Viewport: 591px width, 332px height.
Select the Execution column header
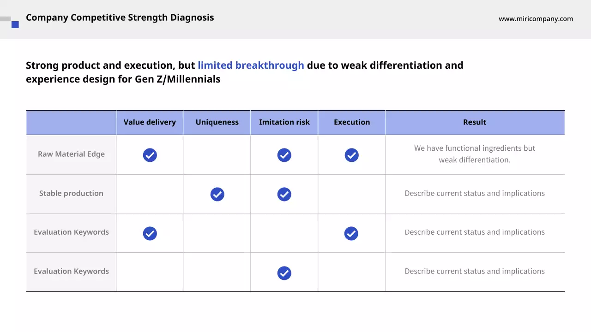coord(351,122)
